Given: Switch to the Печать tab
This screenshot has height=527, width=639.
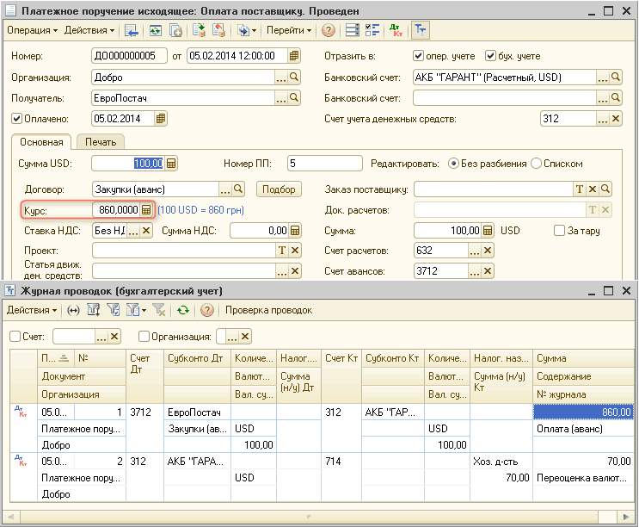Looking at the screenshot, I should pos(101,142).
